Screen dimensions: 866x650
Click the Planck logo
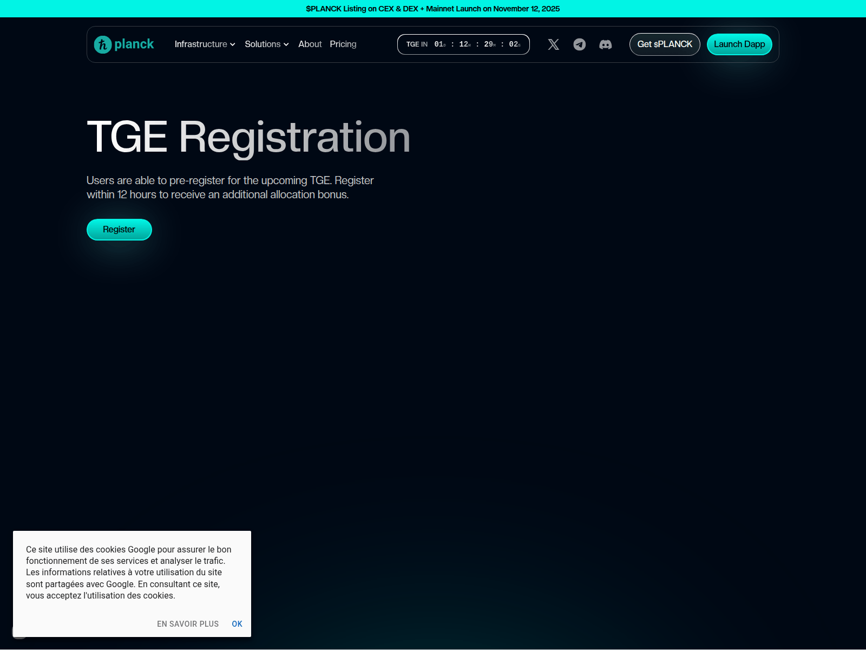pyautogui.click(x=124, y=44)
